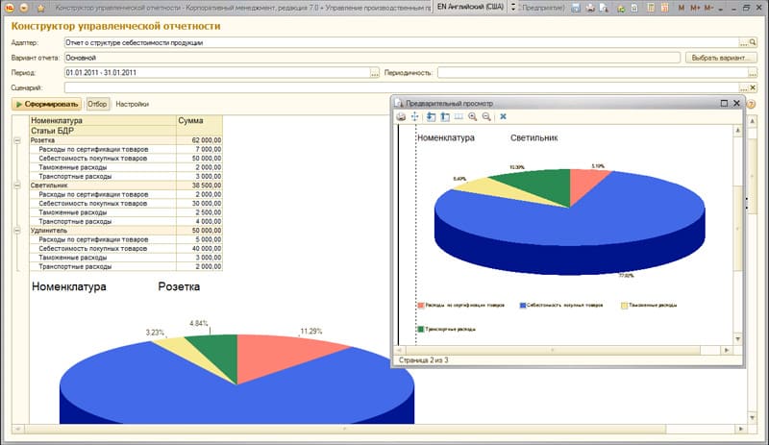The image size is (769, 445).
Task: Click the green play icon on the Сформировать button
Action: (x=18, y=104)
